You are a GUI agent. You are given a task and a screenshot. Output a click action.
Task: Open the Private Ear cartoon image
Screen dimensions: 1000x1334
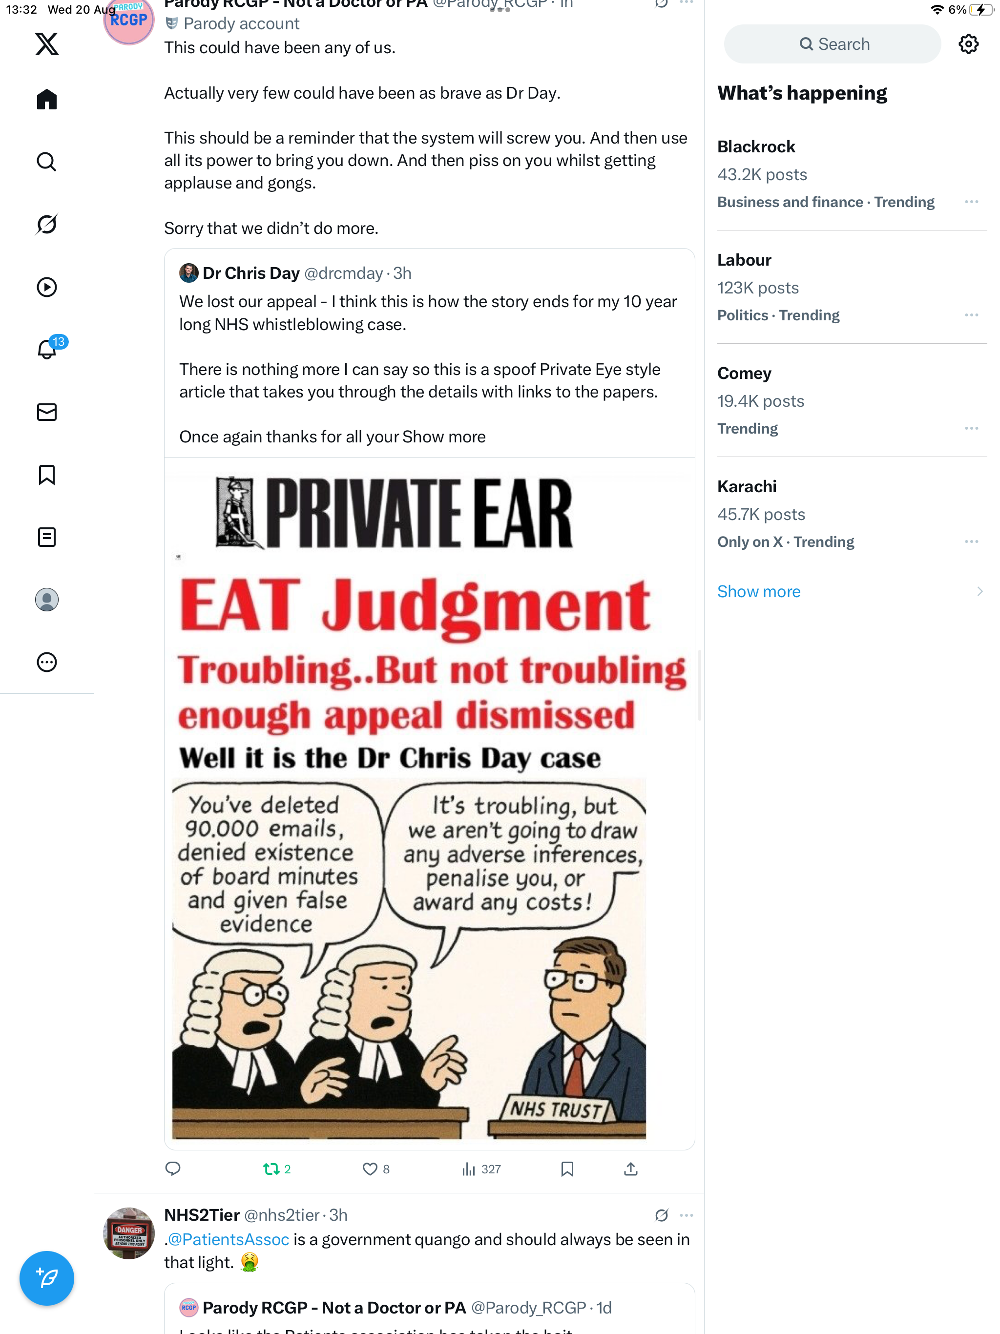point(429,804)
